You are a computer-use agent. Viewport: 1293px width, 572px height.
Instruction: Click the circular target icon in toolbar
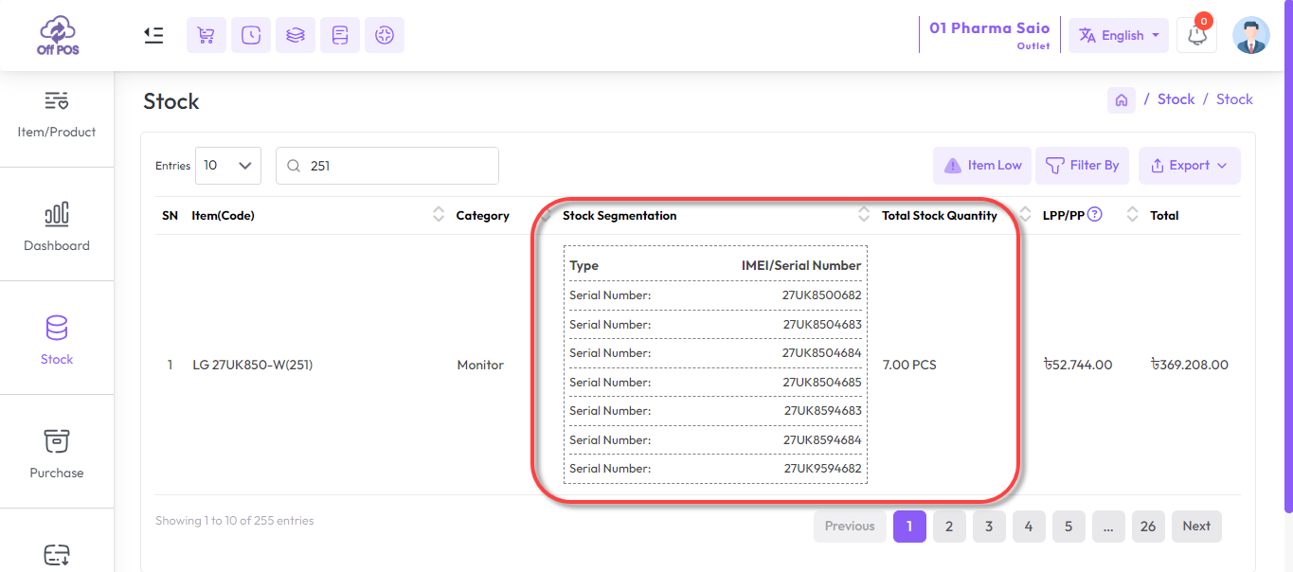pyautogui.click(x=384, y=35)
